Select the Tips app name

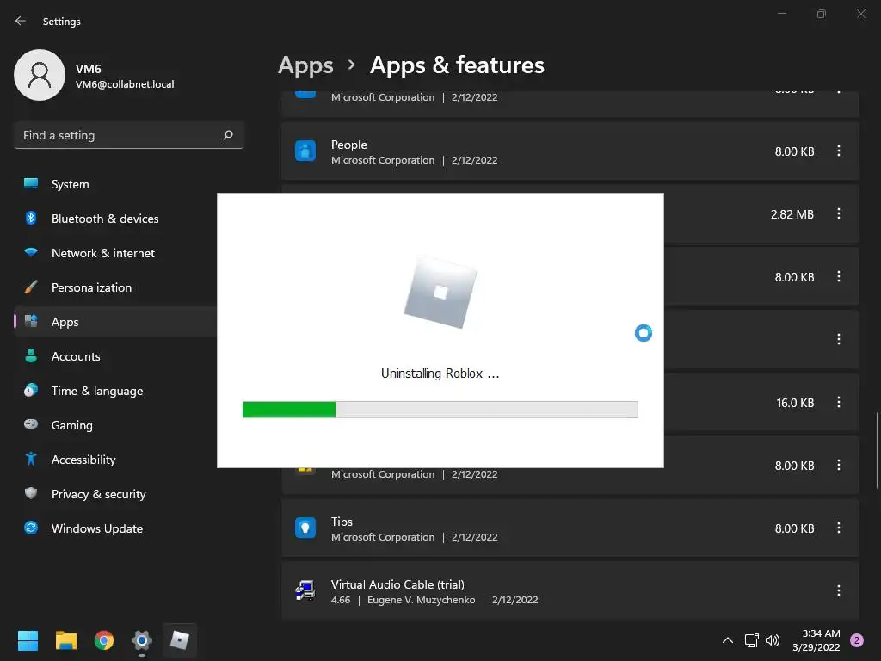point(342,522)
